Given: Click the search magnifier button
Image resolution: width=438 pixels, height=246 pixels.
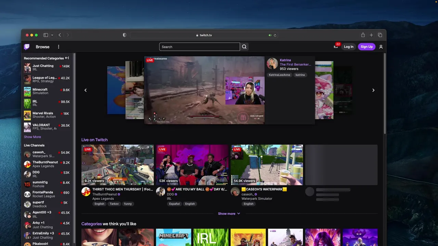Looking at the screenshot, I should [x=244, y=47].
